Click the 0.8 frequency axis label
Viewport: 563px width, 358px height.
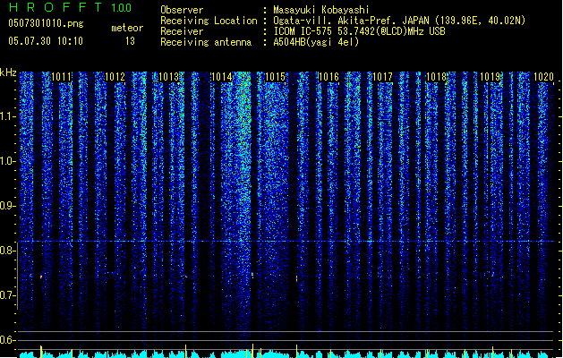tap(7, 251)
